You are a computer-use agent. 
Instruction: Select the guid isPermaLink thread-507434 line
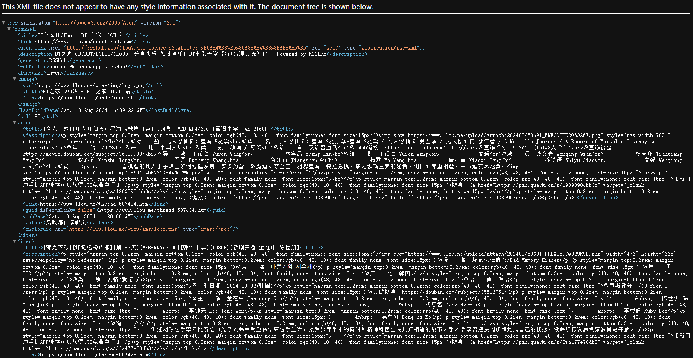point(124,210)
